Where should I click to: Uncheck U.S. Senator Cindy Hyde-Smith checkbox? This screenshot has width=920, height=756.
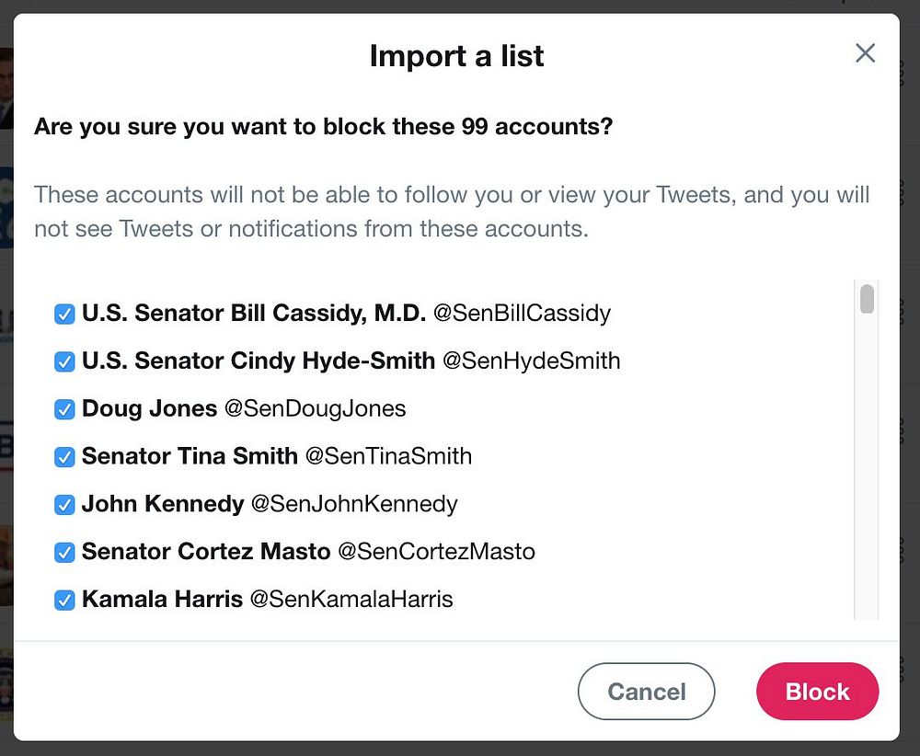point(64,361)
